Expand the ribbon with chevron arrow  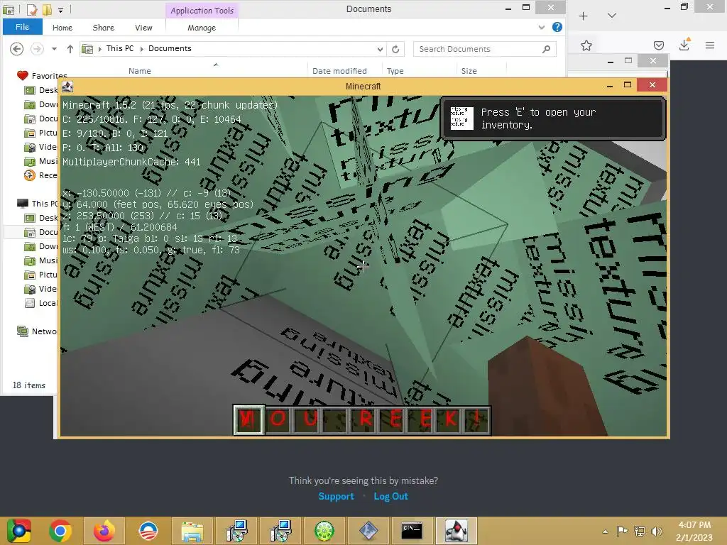point(541,28)
